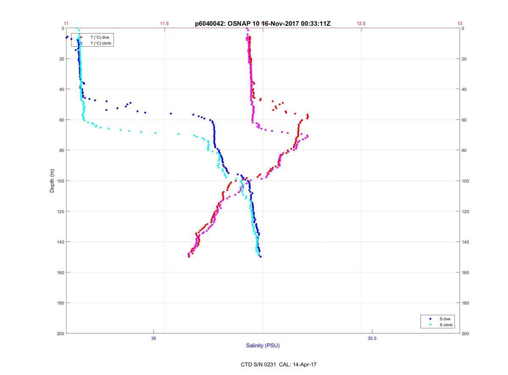Select the 'S dive' legend entry

tap(444, 318)
